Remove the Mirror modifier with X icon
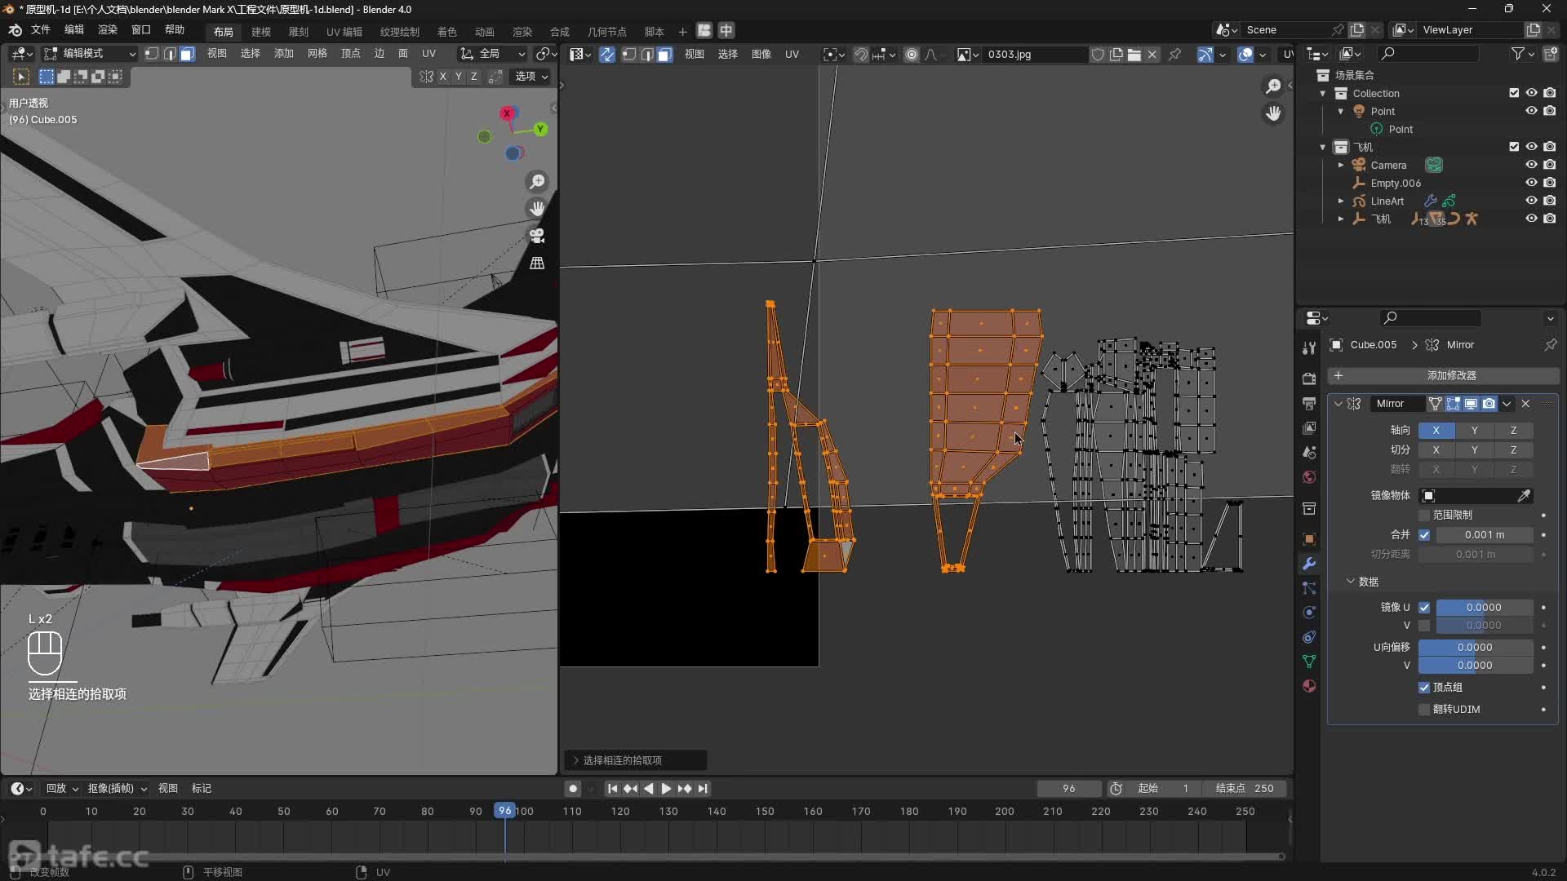Viewport: 1567px width, 881px height. [x=1525, y=404]
